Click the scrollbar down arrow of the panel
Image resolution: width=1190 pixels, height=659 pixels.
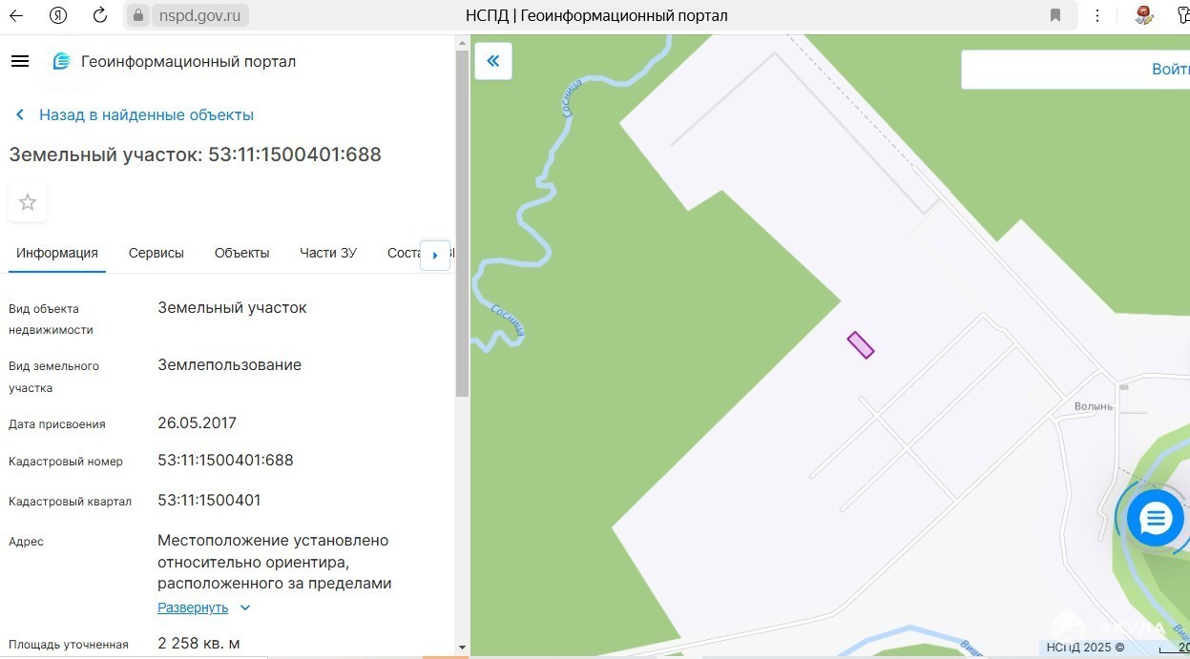[x=462, y=649]
